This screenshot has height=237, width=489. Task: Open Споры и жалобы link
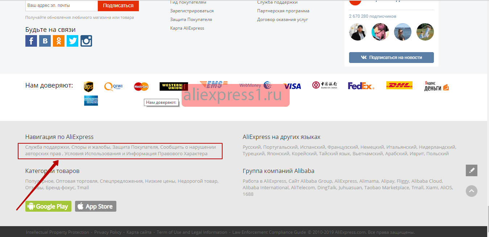tap(91, 147)
